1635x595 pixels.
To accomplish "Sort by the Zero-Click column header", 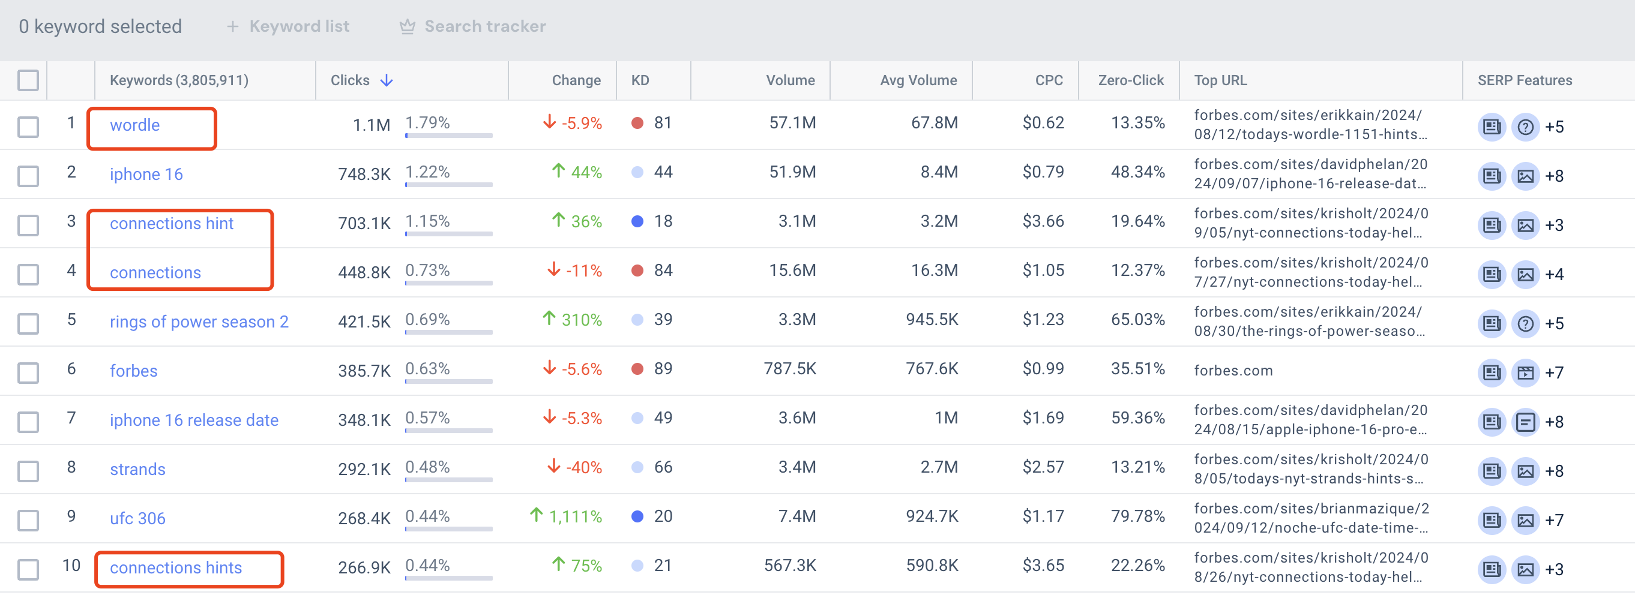I will click(1130, 80).
